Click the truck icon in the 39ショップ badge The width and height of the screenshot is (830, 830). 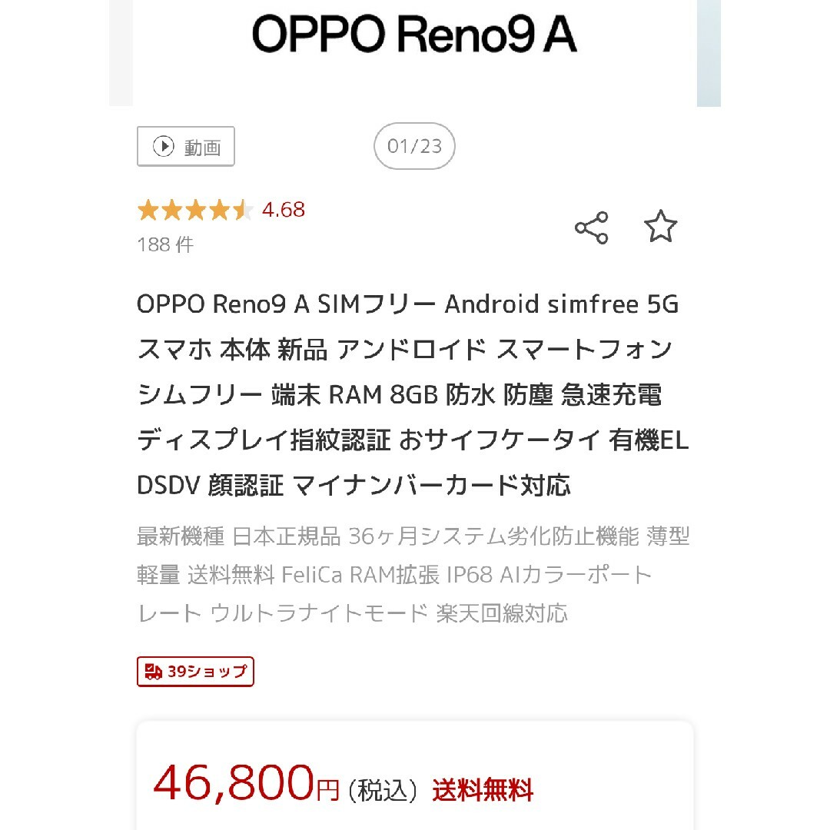coord(154,671)
